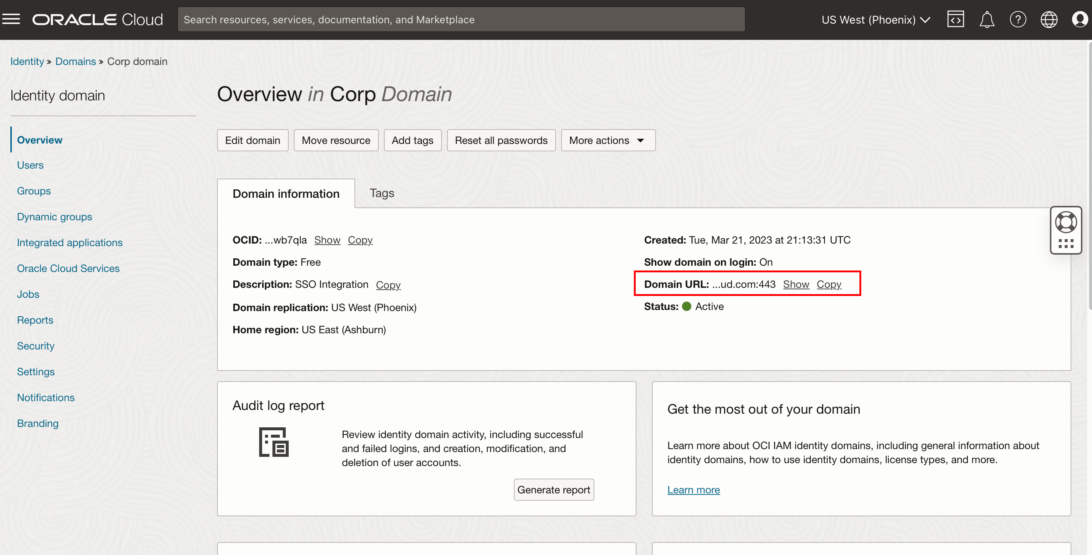
Task: Follow the Learn more link
Action: (x=694, y=490)
